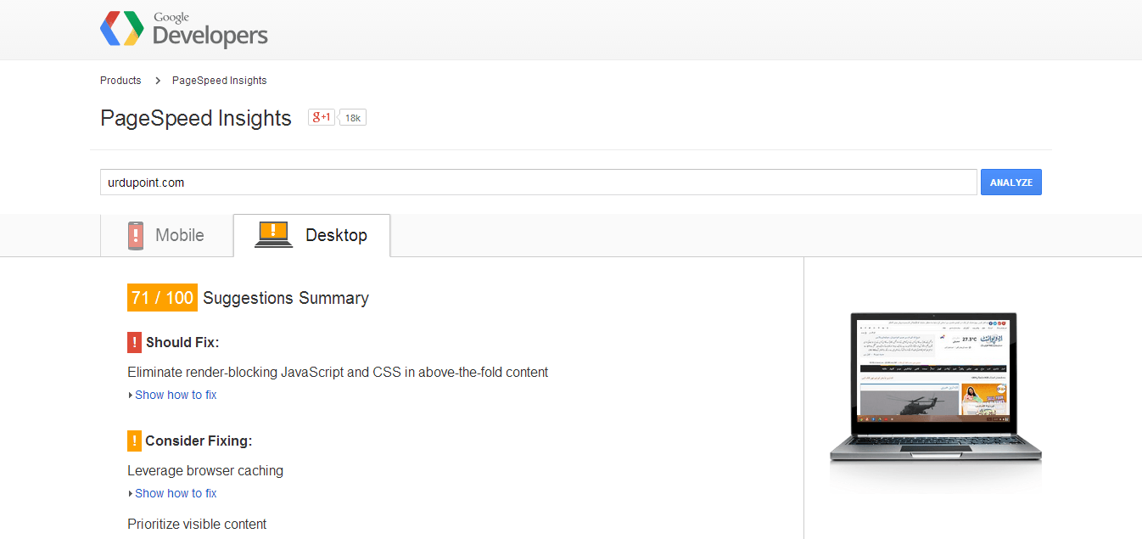The width and height of the screenshot is (1142, 539).
Task: Open the Products breadcrumb link
Action: (120, 80)
